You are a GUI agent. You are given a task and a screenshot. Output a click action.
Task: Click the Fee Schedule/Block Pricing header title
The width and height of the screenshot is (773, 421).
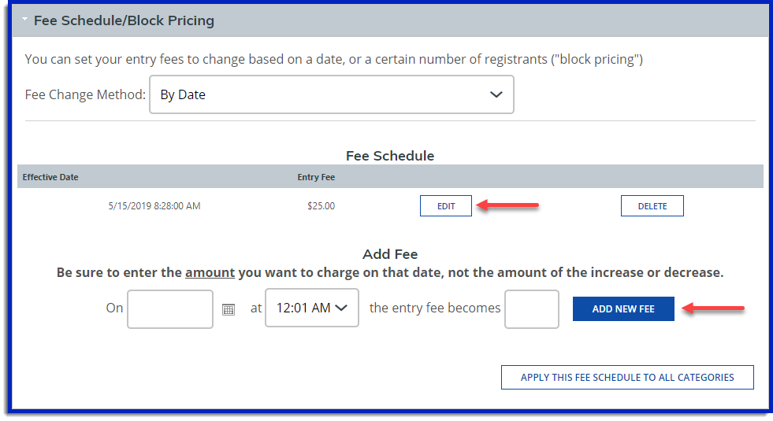point(124,20)
